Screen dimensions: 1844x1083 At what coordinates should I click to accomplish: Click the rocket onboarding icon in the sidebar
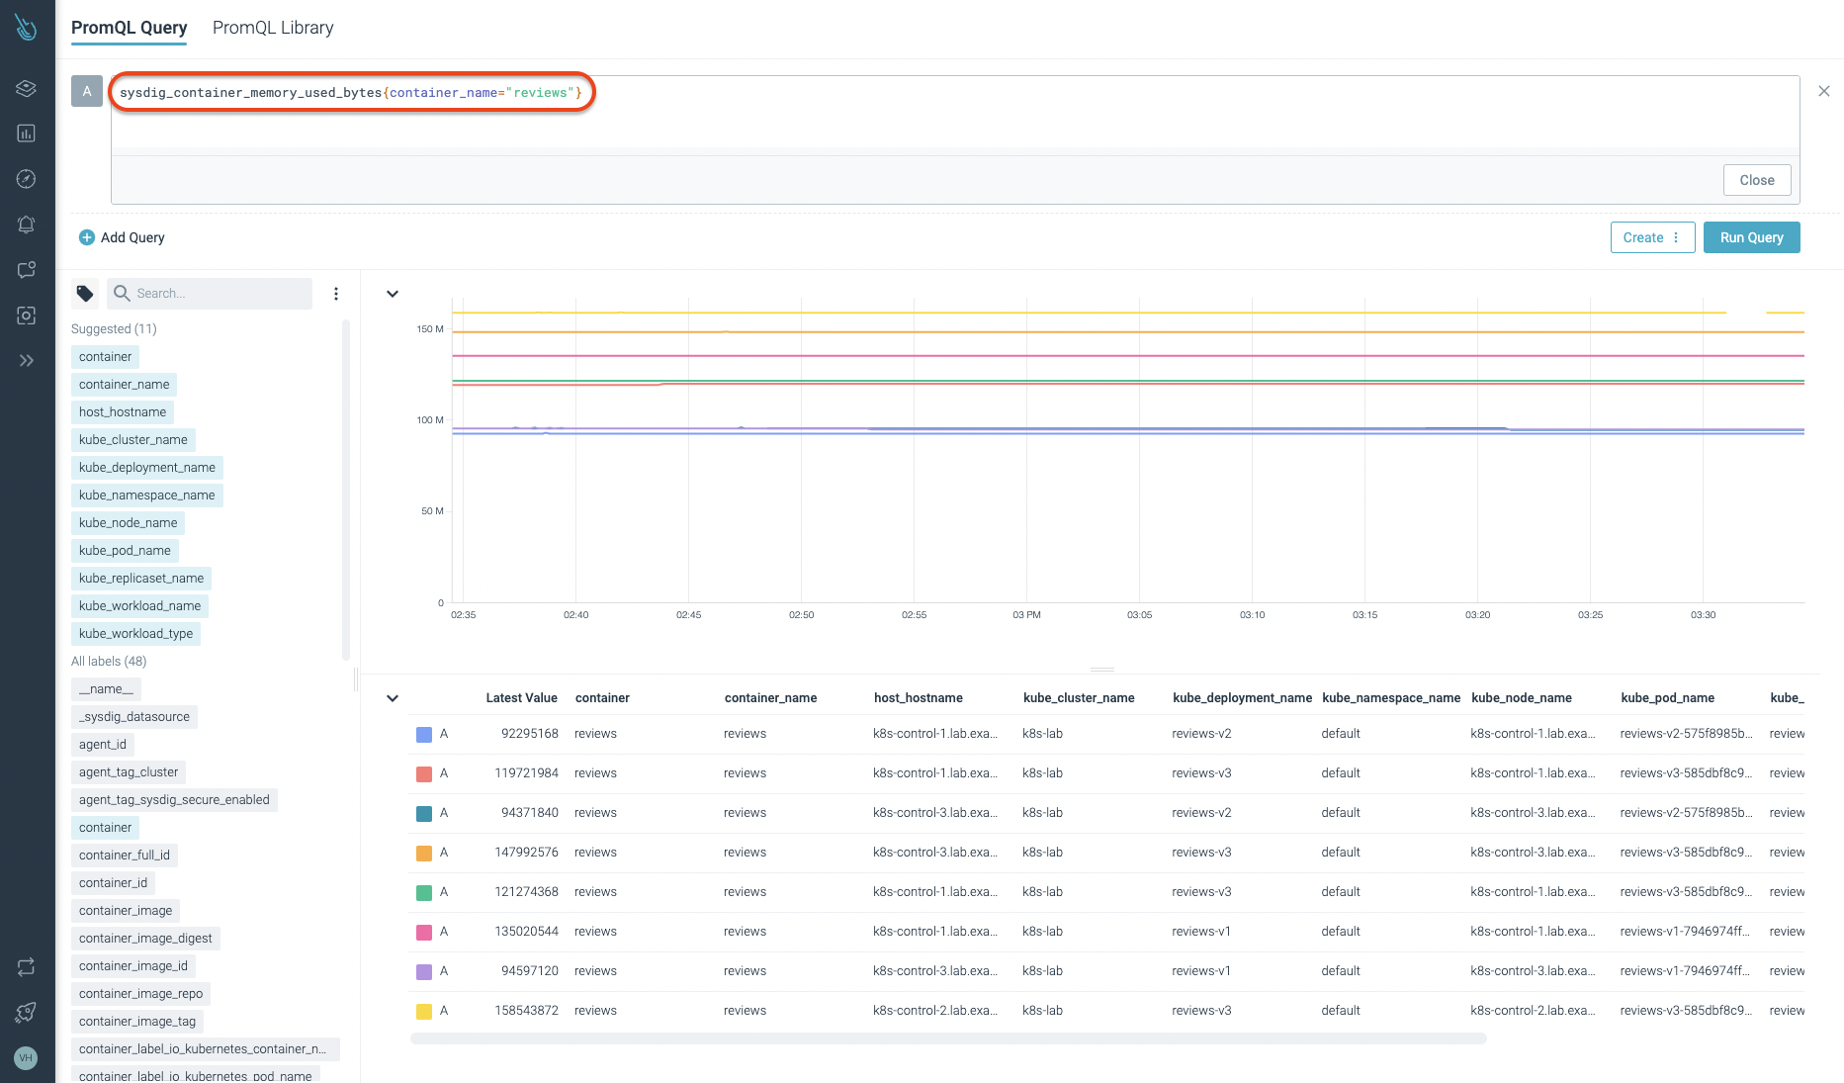point(26,1012)
